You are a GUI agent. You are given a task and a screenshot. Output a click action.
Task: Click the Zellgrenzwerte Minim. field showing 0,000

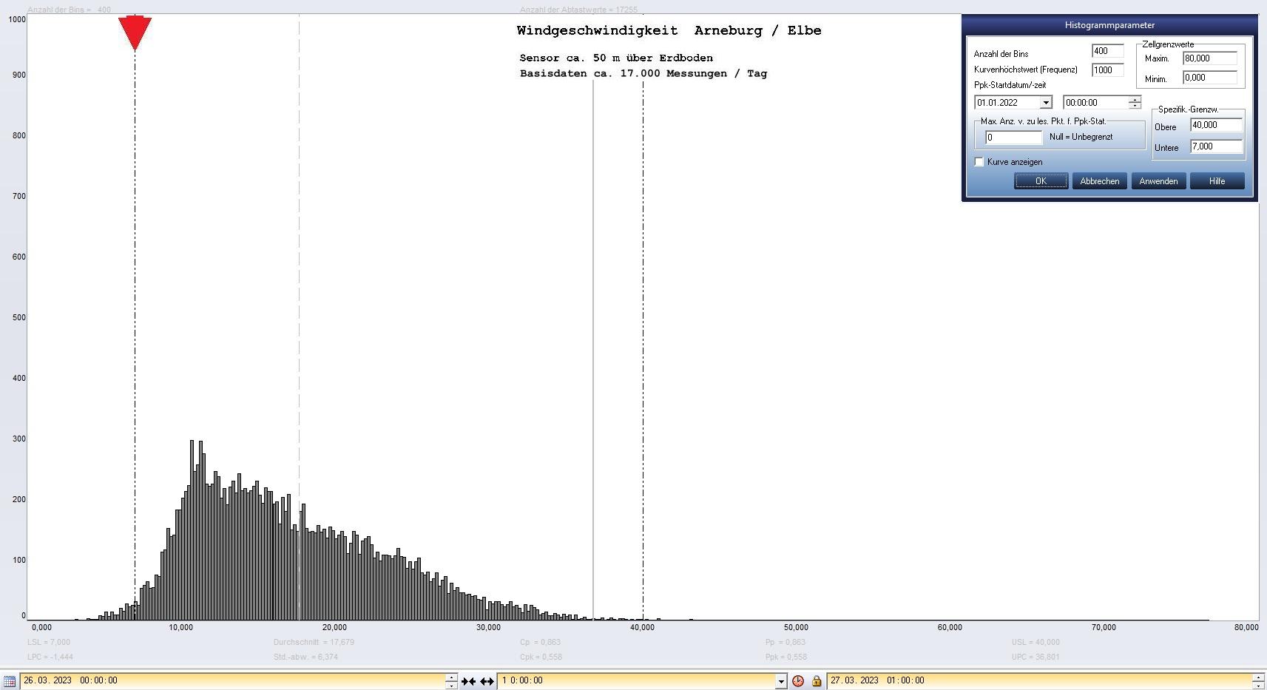pyautogui.click(x=1209, y=78)
